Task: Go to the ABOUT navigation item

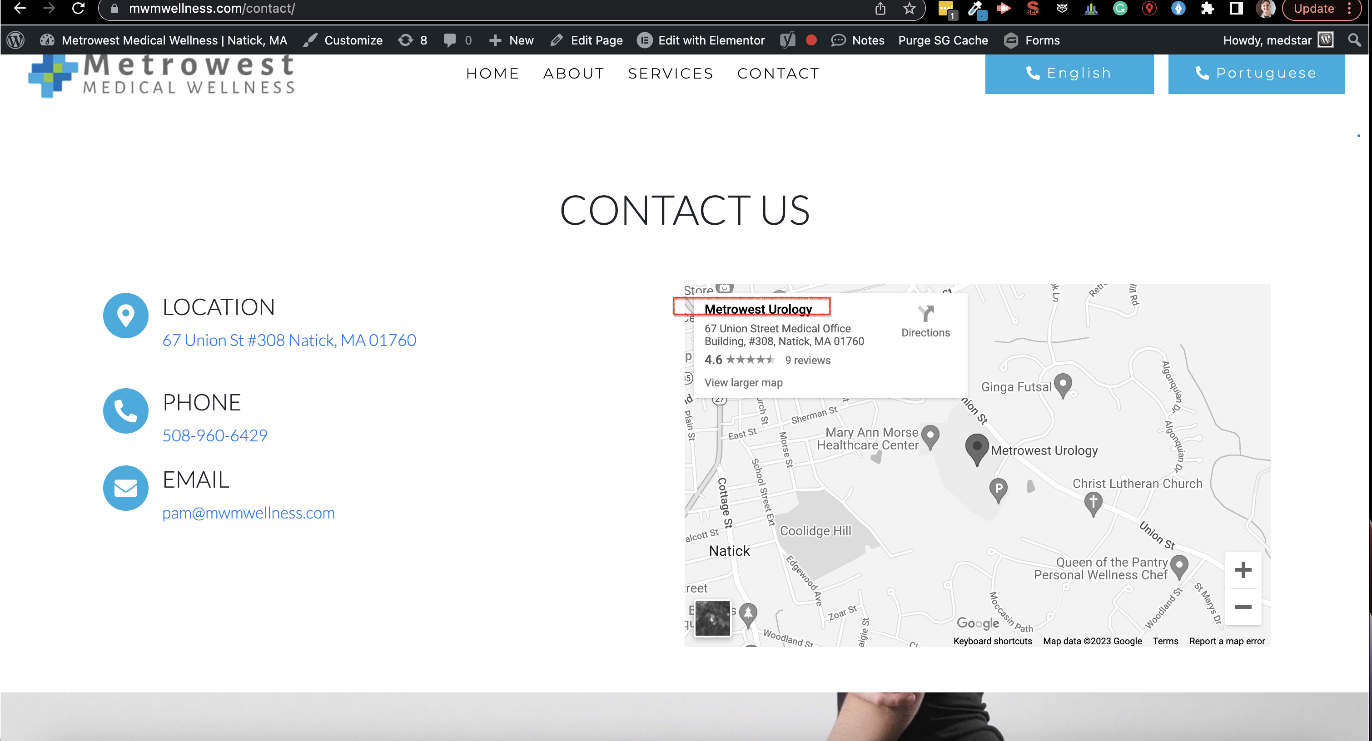Action: (574, 74)
